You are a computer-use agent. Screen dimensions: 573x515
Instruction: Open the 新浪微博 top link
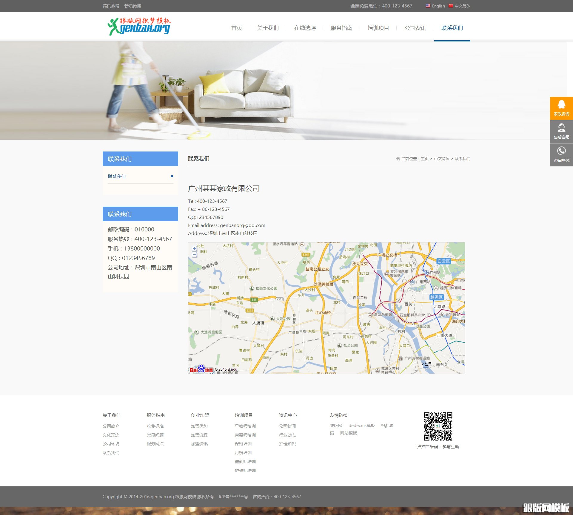(133, 6)
